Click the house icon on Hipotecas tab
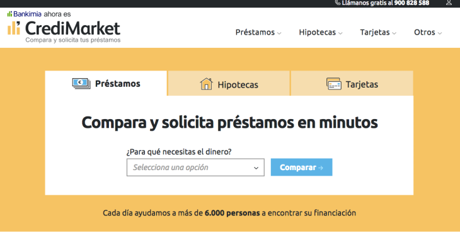Screen dimensions: 460x245 click(x=206, y=84)
